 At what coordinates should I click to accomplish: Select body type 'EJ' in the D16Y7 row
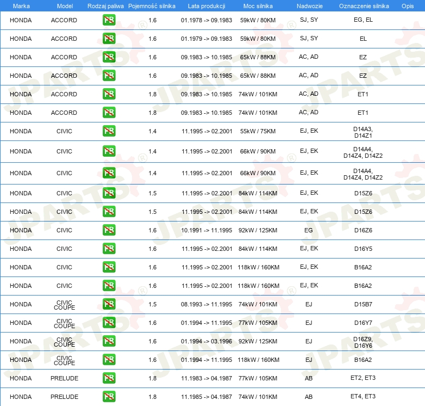pos(309,323)
